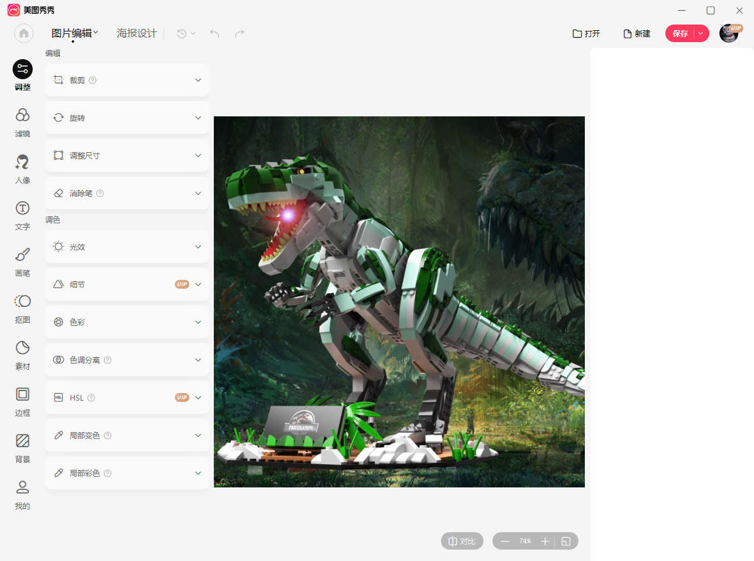Screen dimensions: 754x561
Task: Go to the home screen icon
Action: pyautogui.click(x=24, y=33)
